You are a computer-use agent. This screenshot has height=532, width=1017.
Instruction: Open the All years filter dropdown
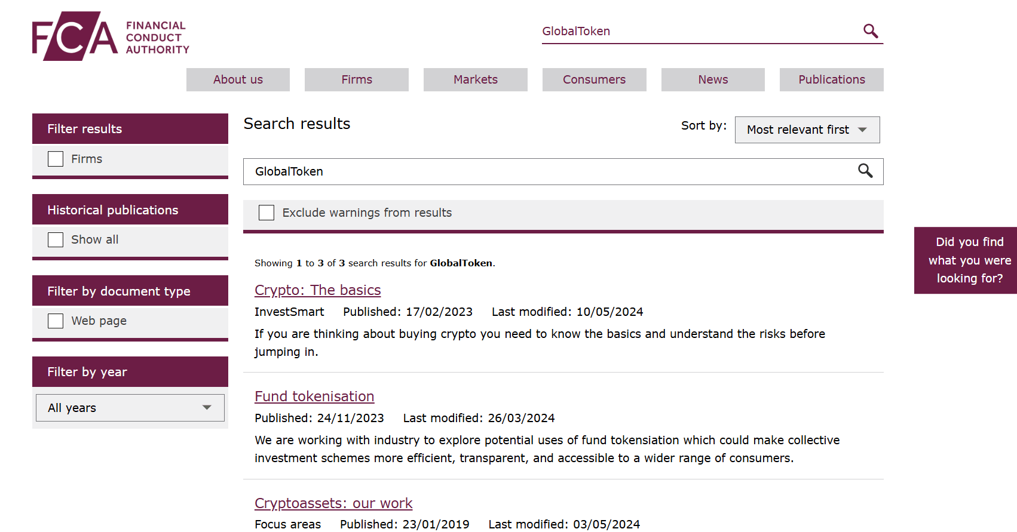130,408
